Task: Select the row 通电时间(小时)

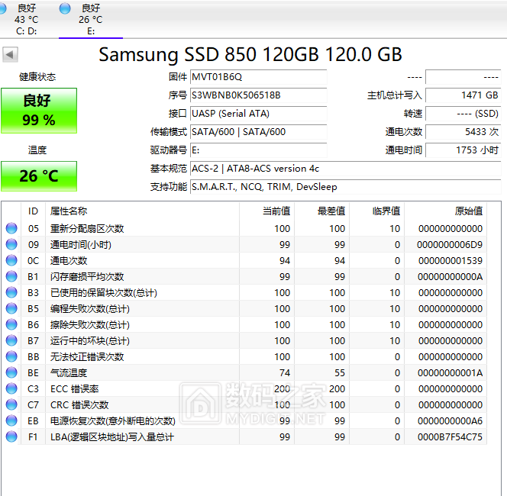Action: pyautogui.click(x=244, y=245)
